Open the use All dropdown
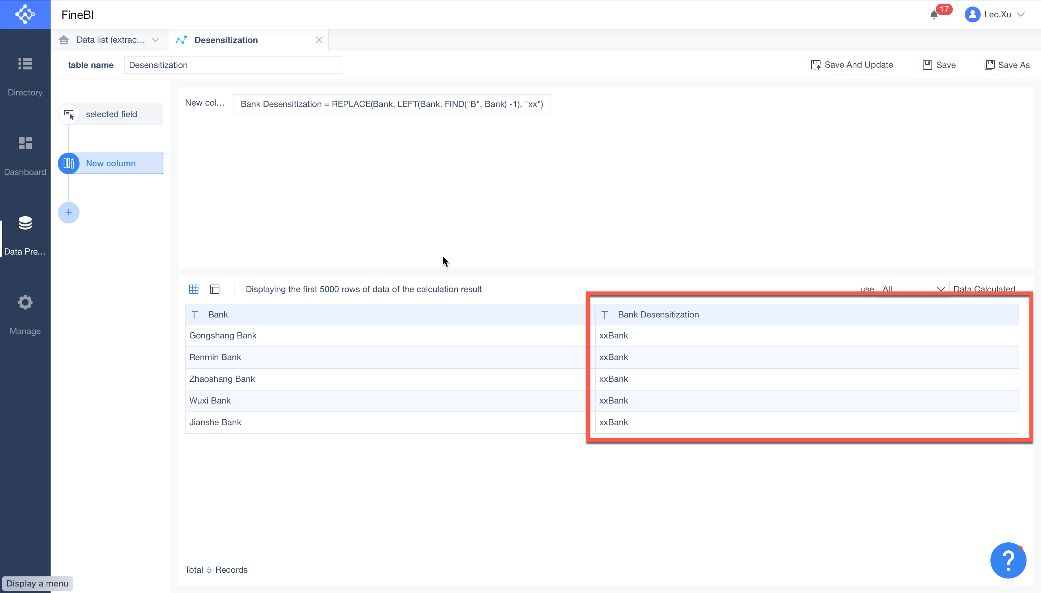 (913, 289)
